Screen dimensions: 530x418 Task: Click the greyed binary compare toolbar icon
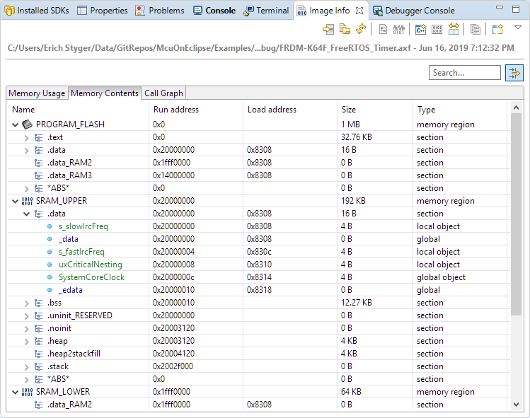click(399, 30)
